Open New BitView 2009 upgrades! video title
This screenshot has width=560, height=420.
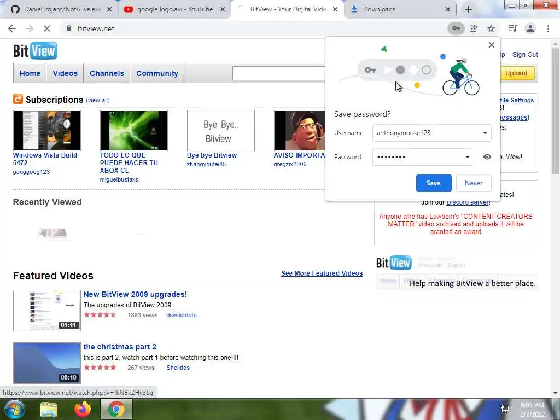pos(135,294)
